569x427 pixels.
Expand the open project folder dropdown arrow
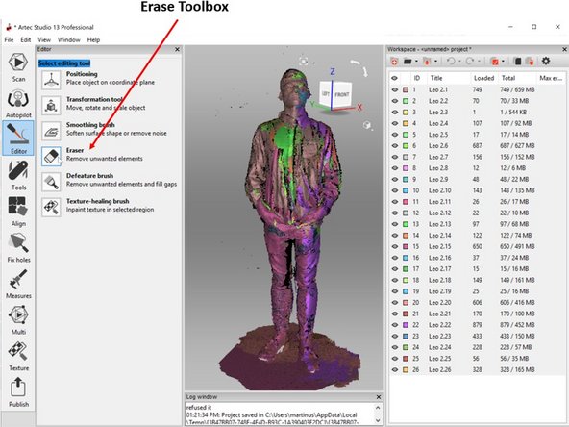click(416, 62)
